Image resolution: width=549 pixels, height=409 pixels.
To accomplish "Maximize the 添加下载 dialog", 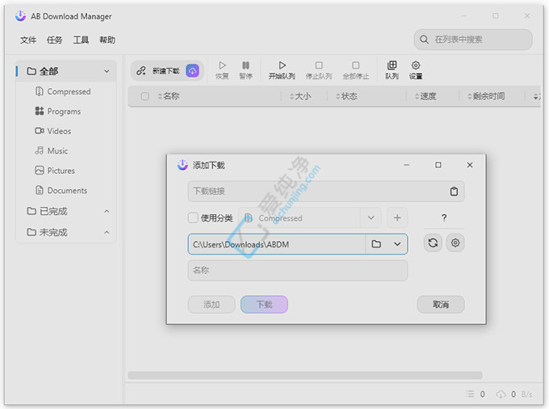I will (x=438, y=165).
